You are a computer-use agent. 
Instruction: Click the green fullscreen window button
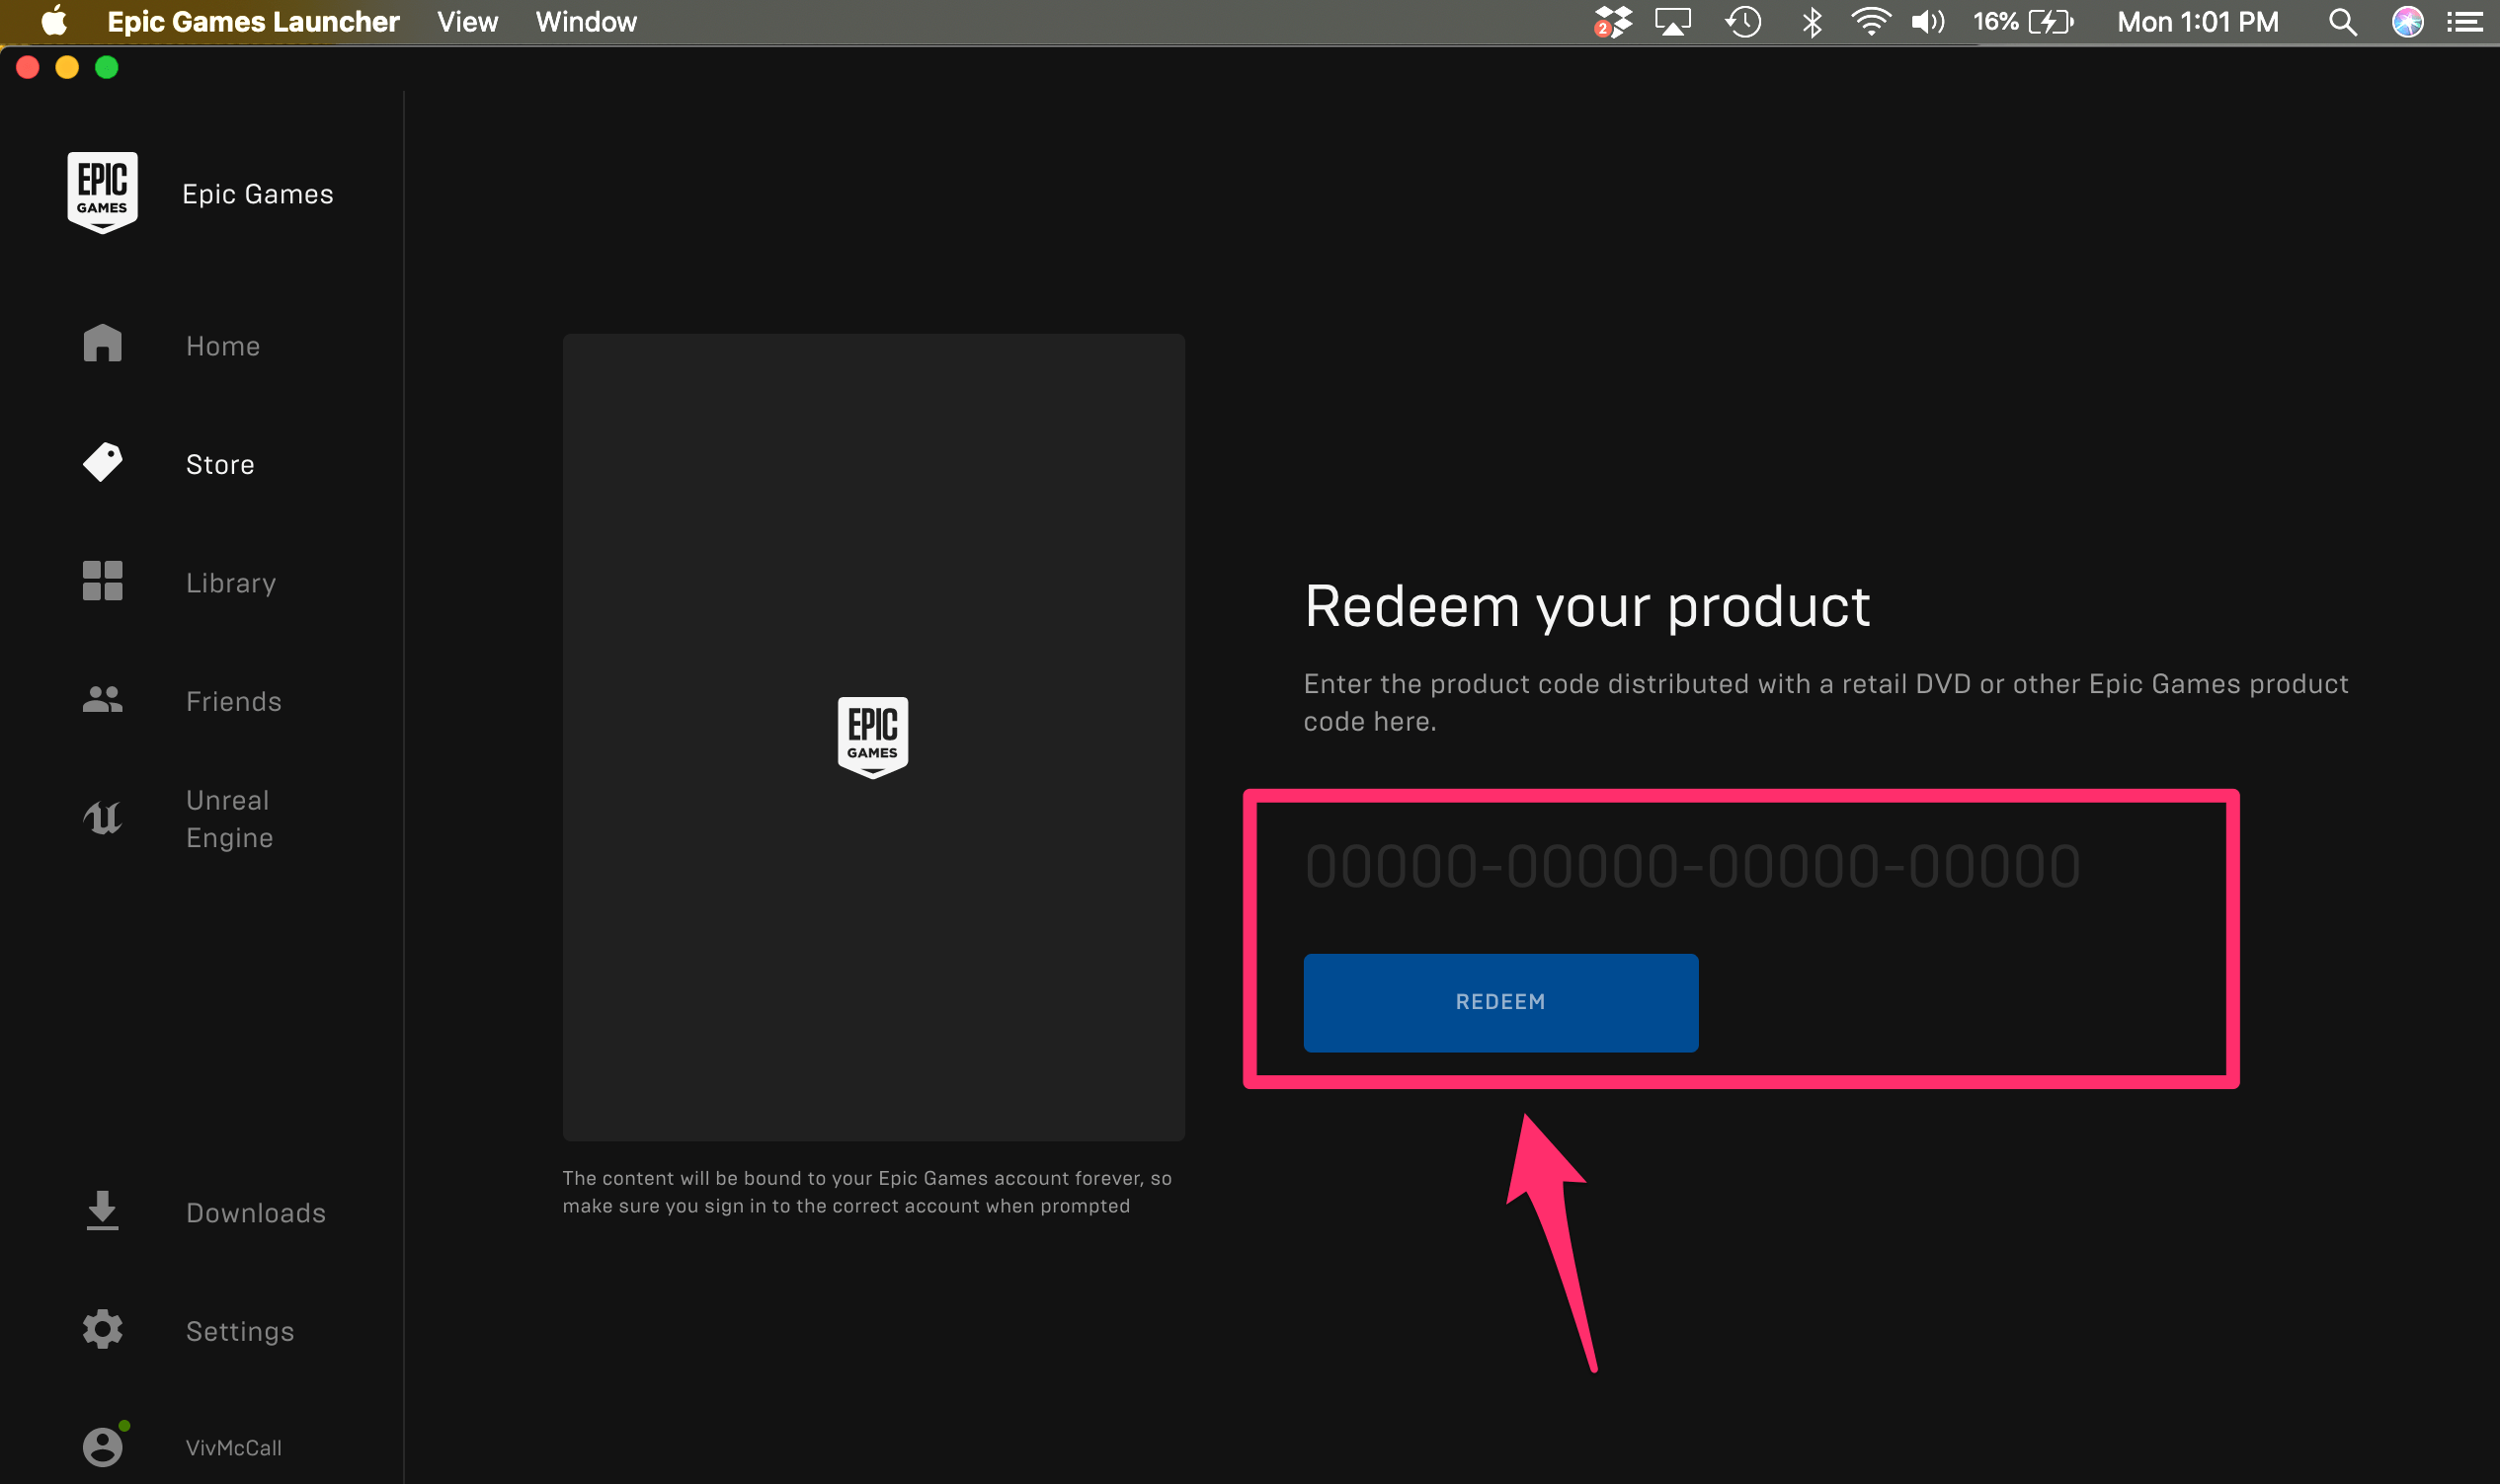107,67
